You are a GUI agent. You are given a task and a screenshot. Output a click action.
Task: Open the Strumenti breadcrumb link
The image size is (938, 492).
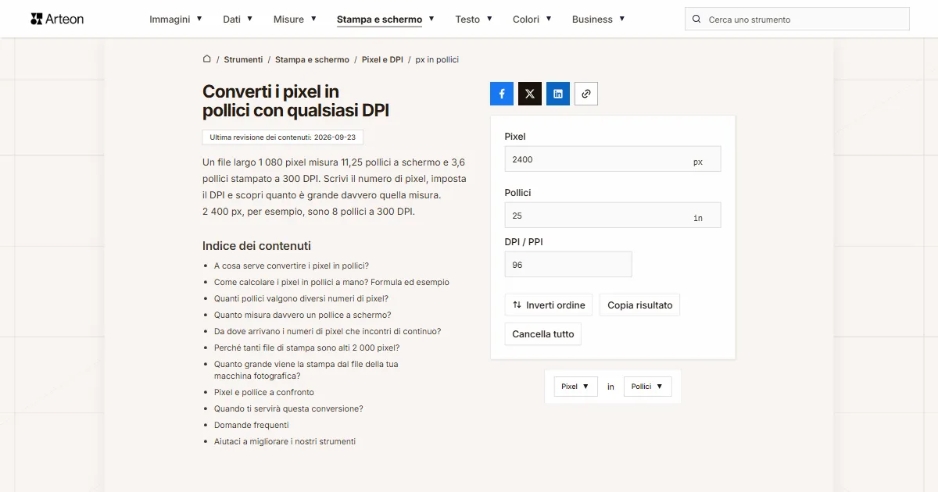click(243, 59)
